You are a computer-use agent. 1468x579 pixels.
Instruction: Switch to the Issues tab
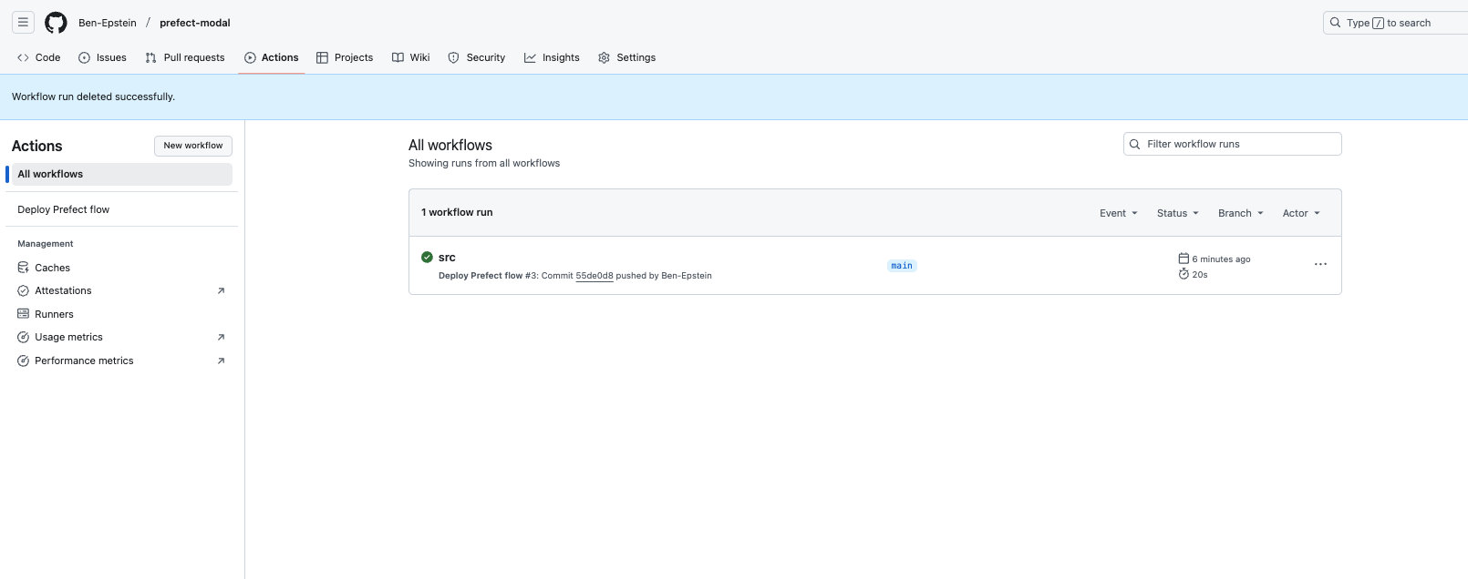(102, 57)
